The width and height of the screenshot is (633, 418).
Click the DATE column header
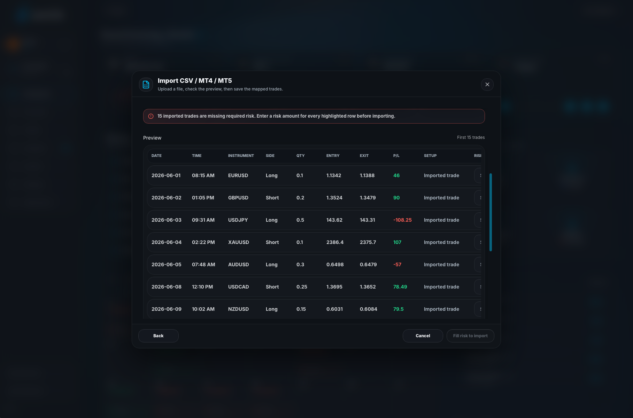(x=156, y=156)
